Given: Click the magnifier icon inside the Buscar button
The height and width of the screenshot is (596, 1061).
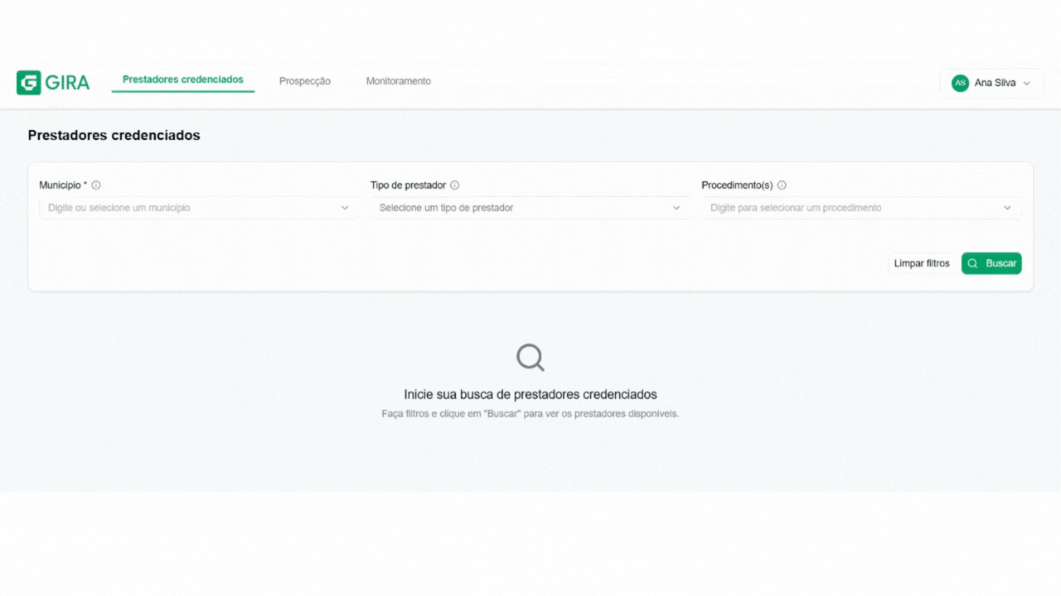Looking at the screenshot, I should coord(973,263).
